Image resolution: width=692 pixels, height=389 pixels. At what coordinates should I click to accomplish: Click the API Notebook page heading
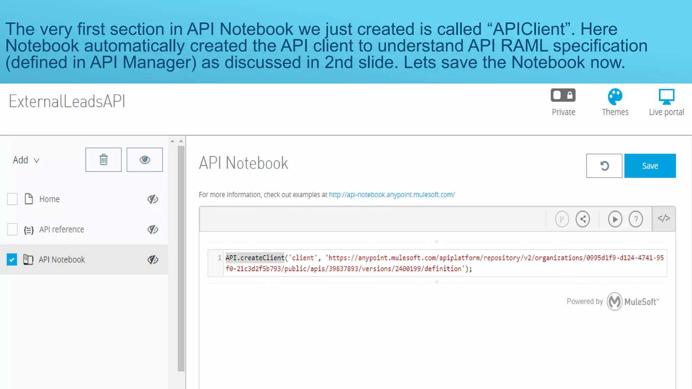[243, 163]
